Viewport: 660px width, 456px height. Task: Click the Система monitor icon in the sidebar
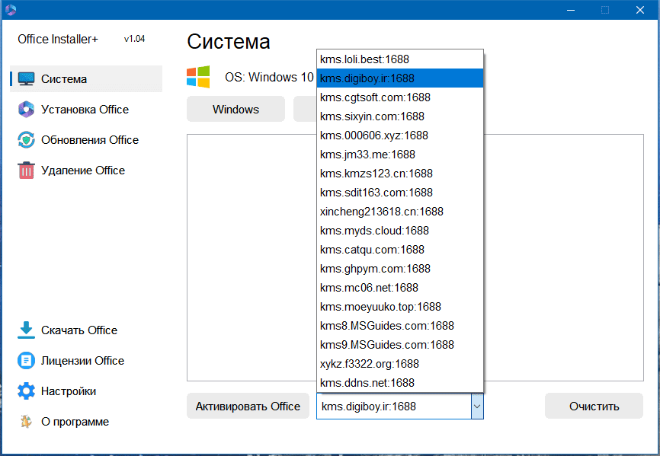click(x=26, y=78)
